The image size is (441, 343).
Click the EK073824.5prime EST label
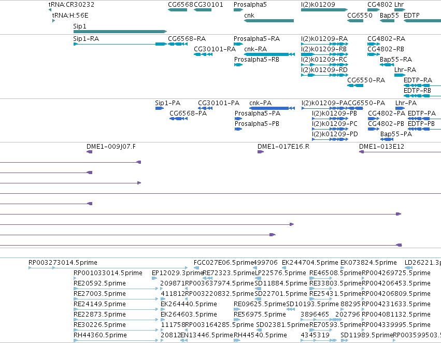(x=368, y=263)
